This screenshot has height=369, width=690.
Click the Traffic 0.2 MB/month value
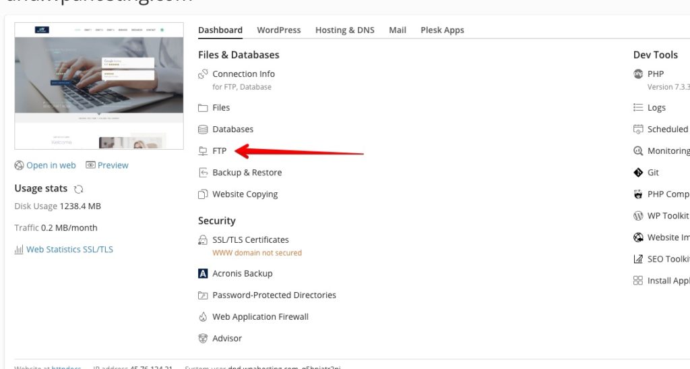click(69, 227)
